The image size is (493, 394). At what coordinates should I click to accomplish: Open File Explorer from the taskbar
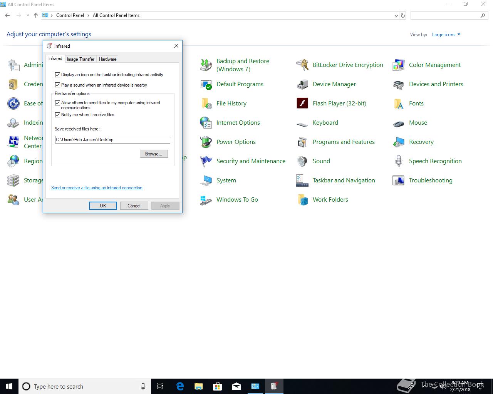[199, 386]
